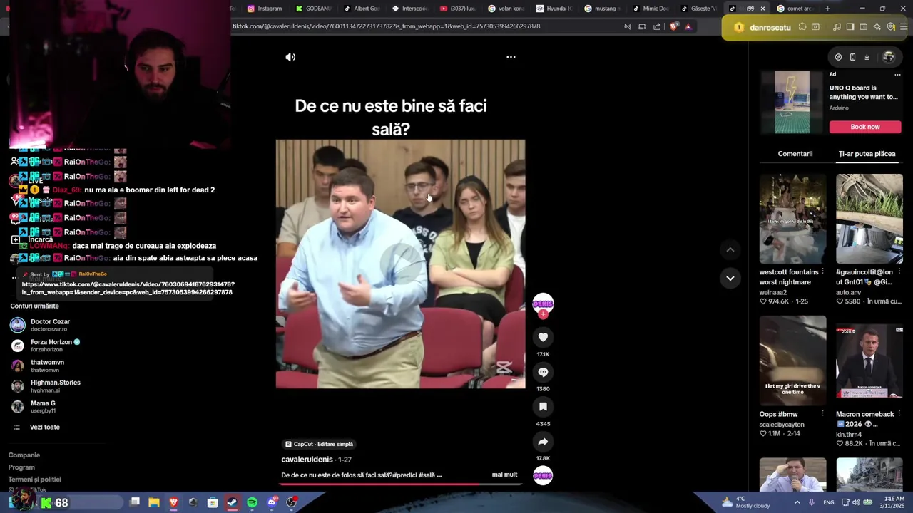Open Discord from the taskbar

click(x=272, y=502)
